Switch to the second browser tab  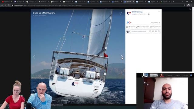pyautogui.click(x=19, y=2)
